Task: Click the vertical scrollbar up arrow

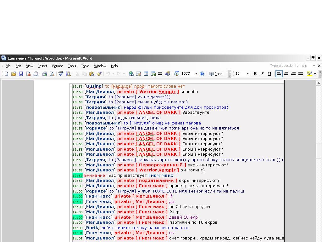Action: (x=319, y=83)
